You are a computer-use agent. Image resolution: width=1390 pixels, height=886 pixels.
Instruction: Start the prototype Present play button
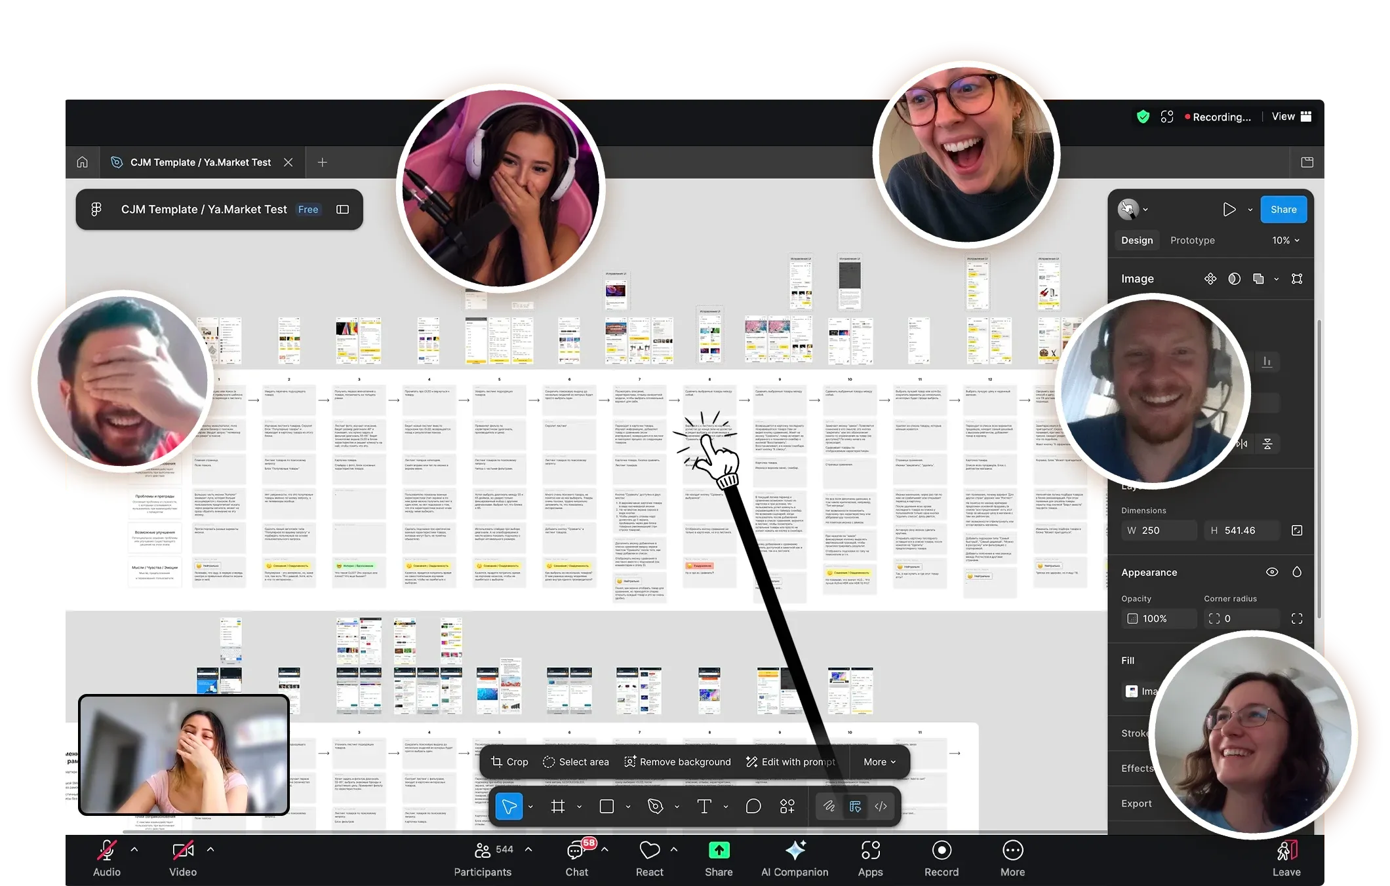pos(1229,209)
